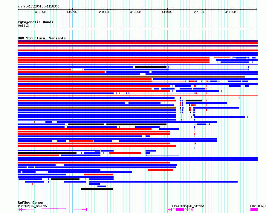Image resolution: width=266 pixels, height=213 pixels.
Task: Click the thin blue capped line spanning 41093k to 41104k
Action: tap(163, 155)
